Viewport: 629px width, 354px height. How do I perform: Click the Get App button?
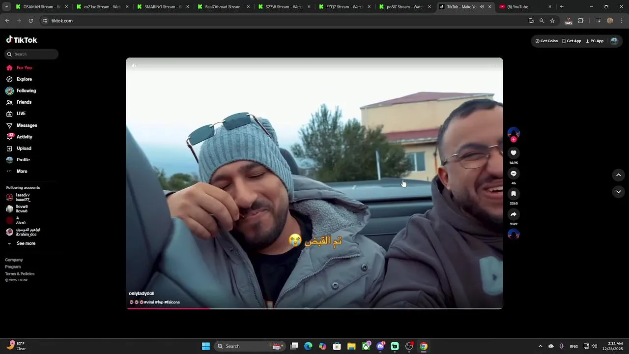[572, 41]
